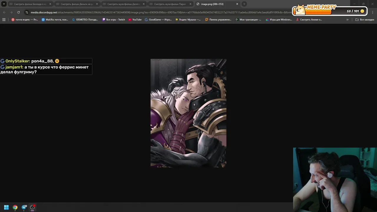Open 'Игры для Windows' bookmark
Image resolution: width=377 pixels, height=212 pixels.
click(279, 20)
